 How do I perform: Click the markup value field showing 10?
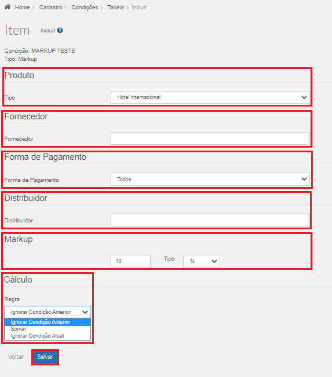click(130, 261)
